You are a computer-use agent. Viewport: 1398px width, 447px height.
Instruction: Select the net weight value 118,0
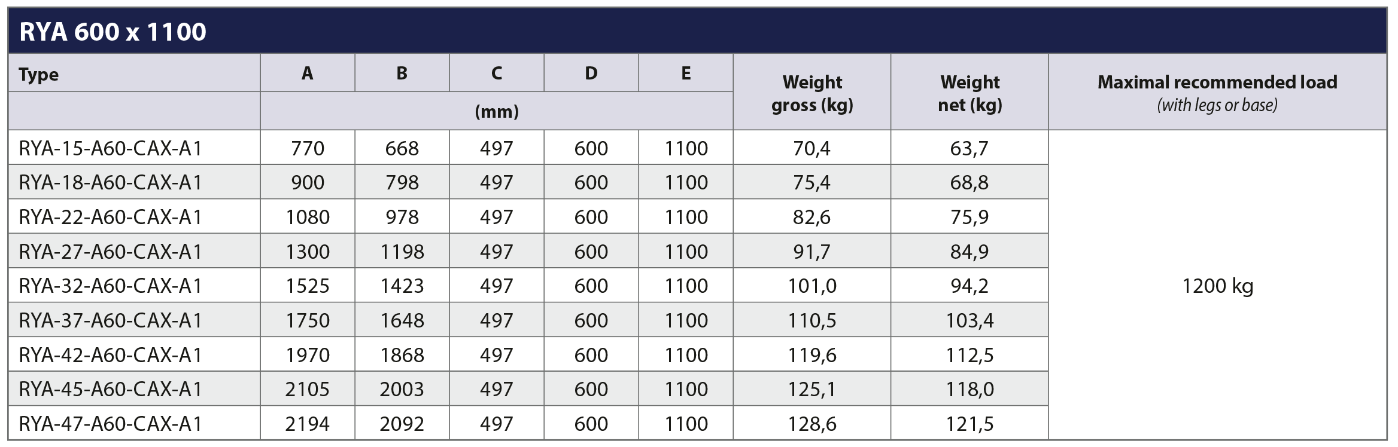coord(970,389)
